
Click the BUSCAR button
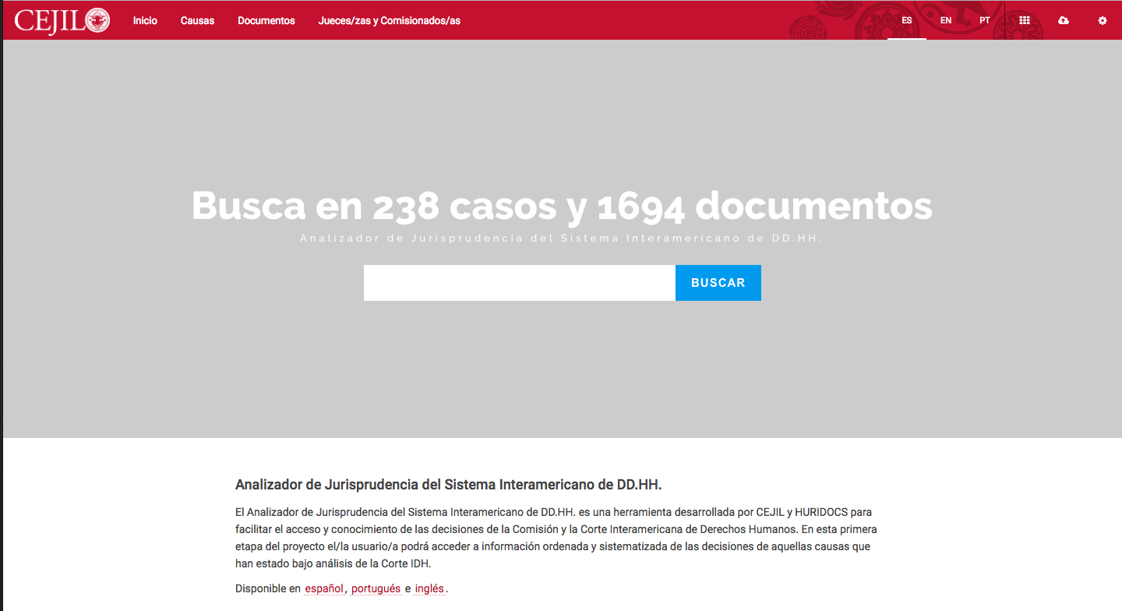coord(718,283)
